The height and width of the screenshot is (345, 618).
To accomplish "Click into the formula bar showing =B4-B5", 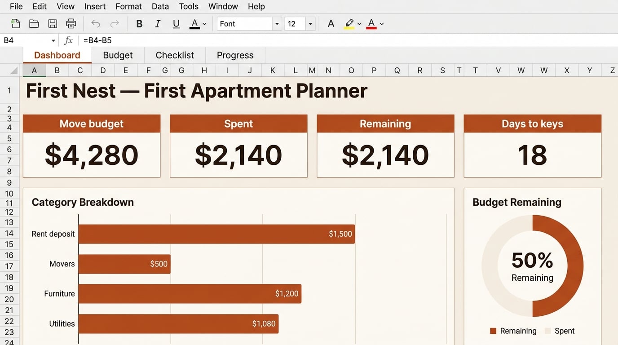I will pos(348,40).
